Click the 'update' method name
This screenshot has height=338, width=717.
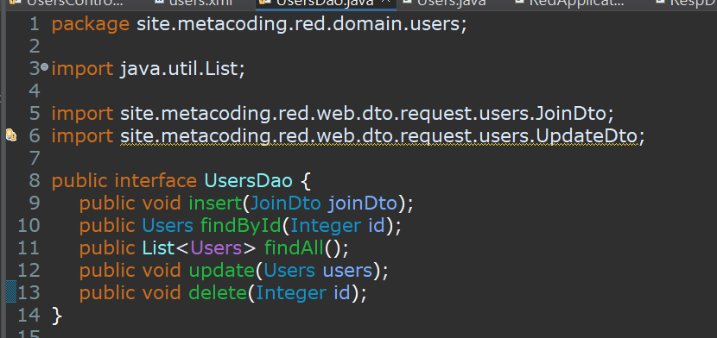[x=222, y=271]
